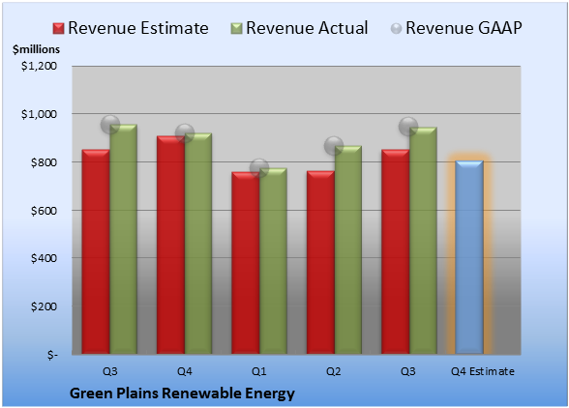Click the gray Revenue GAAP legend sphere
Image resolution: width=569 pixels, height=408 pixels.
[397, 29]
